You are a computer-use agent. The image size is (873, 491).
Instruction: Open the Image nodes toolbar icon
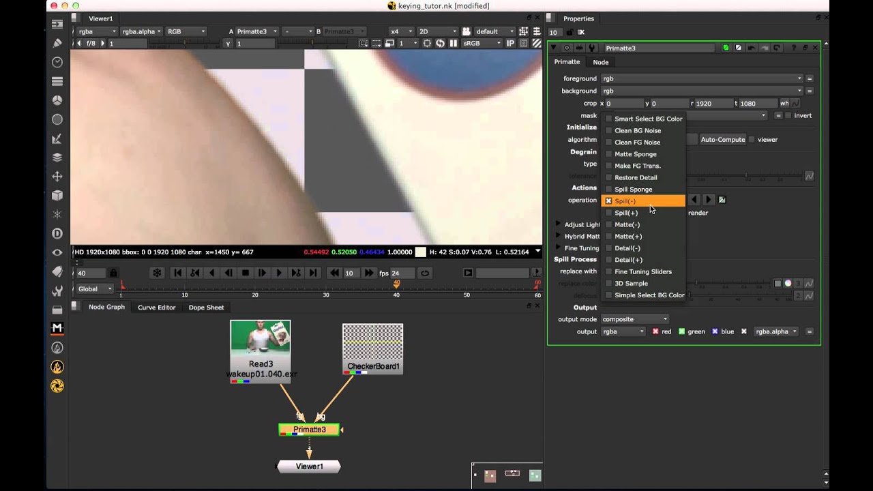[57, 24]
